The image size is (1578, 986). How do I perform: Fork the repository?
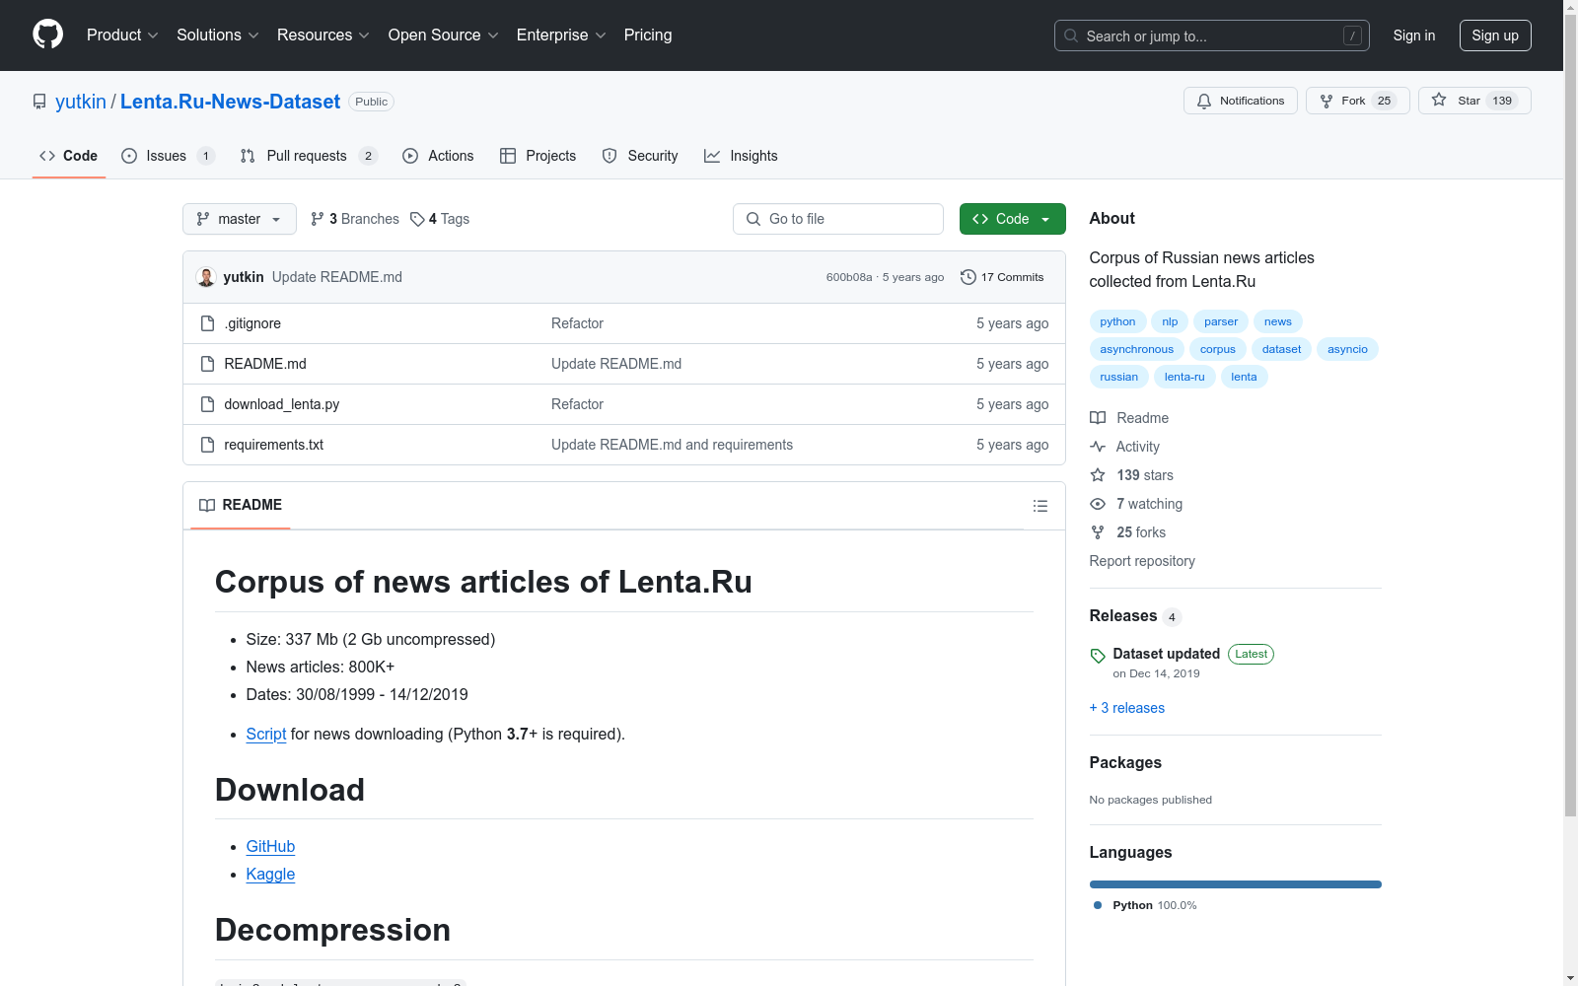1357,101
